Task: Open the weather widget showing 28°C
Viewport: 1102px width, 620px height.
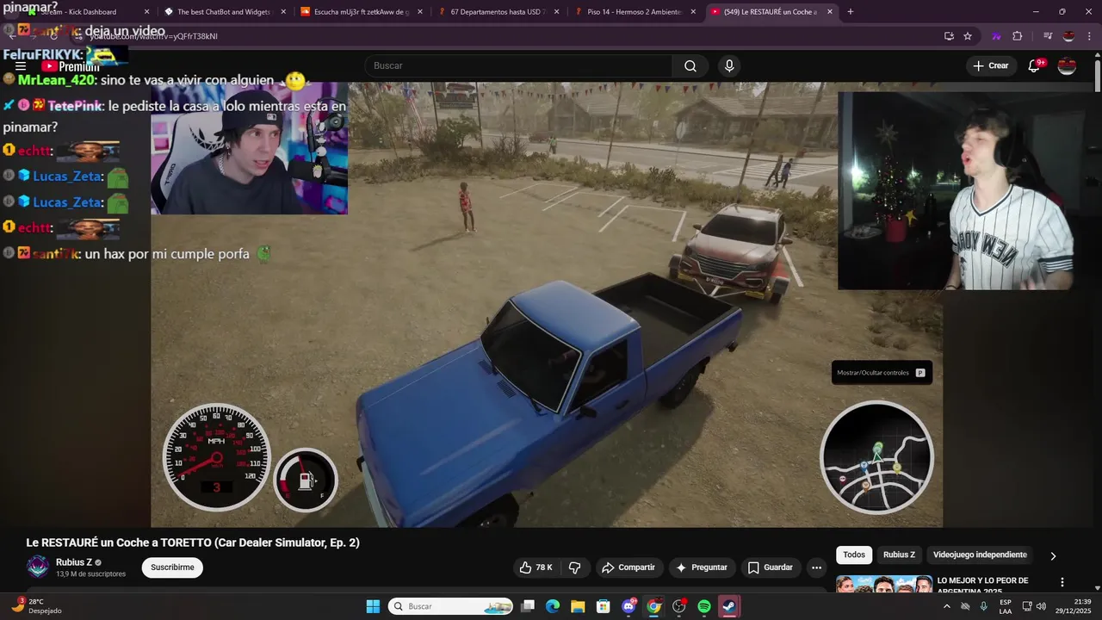Action: click(x=36, y=606)
